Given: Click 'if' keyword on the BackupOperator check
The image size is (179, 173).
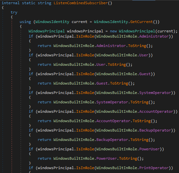Looking at the screenshot, I should pos(31,130).
